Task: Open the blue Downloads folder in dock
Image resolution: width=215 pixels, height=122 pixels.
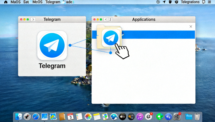Action: point(189,117)
